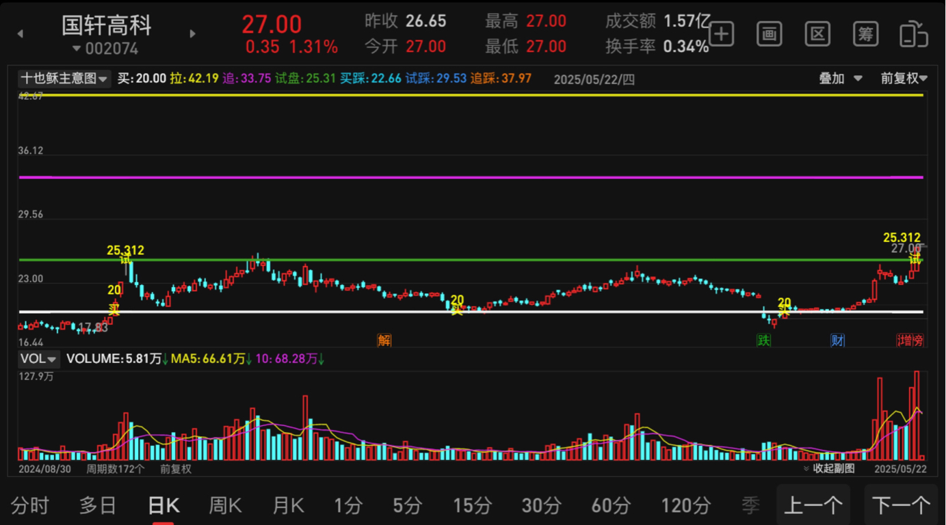Open the 画 drawing tool icon
The image size is (946, 525).
tap(770, 33)
